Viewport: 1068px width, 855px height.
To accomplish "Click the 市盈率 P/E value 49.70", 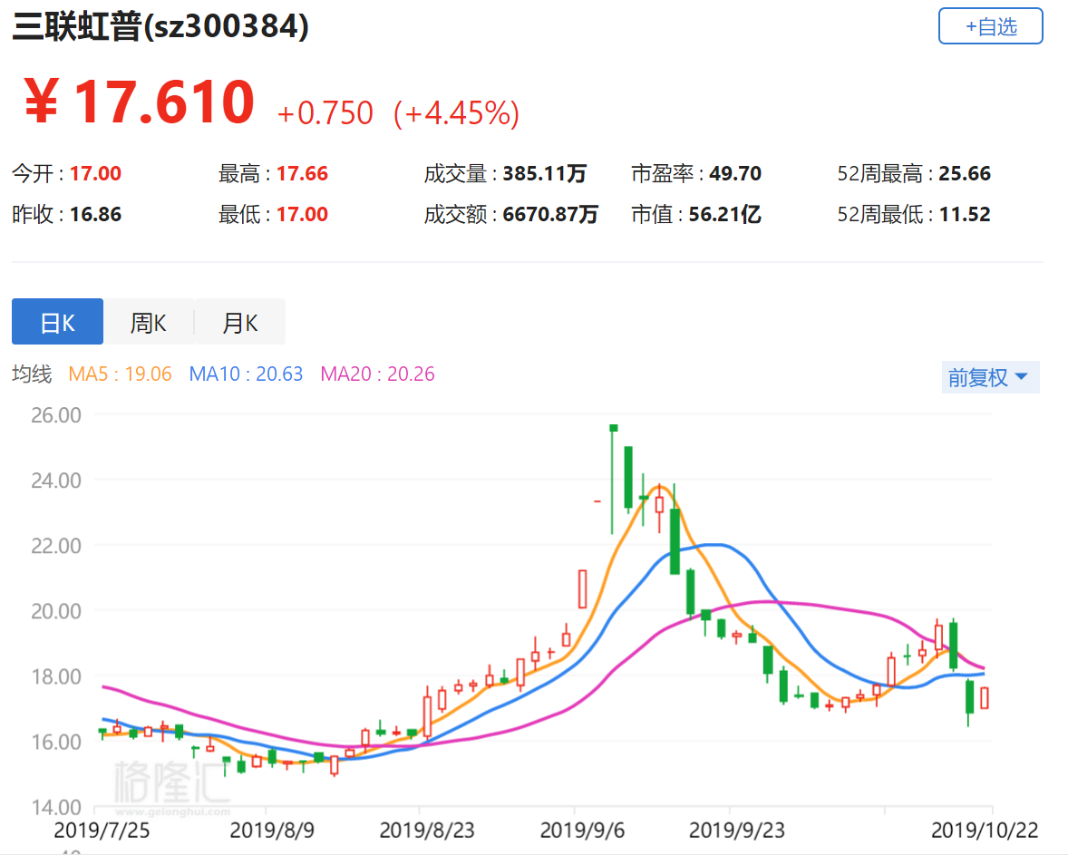I will [735, 174].
